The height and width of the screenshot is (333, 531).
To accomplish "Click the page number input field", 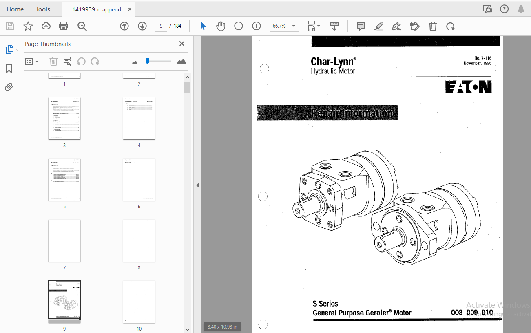I will [x=161, y=26].
